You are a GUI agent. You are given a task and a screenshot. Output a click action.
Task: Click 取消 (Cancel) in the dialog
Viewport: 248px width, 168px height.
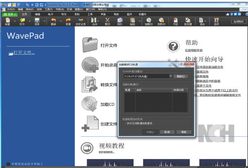[x=167, y=132]
